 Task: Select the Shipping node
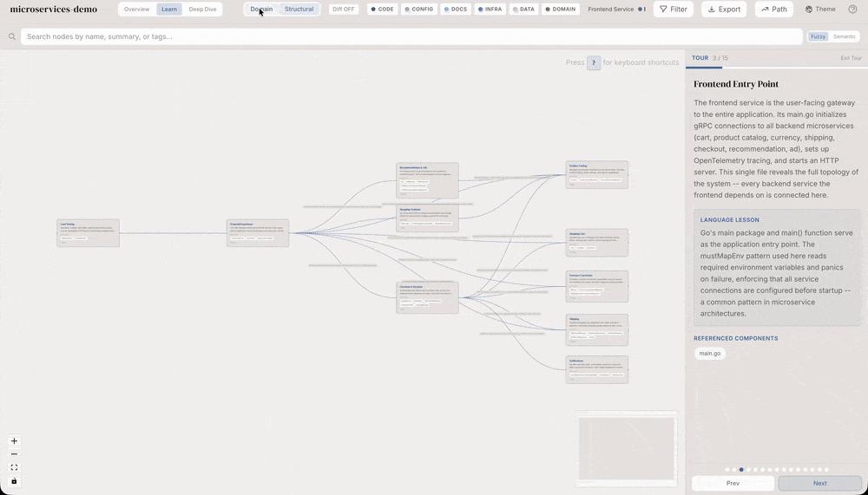point(597,330)
